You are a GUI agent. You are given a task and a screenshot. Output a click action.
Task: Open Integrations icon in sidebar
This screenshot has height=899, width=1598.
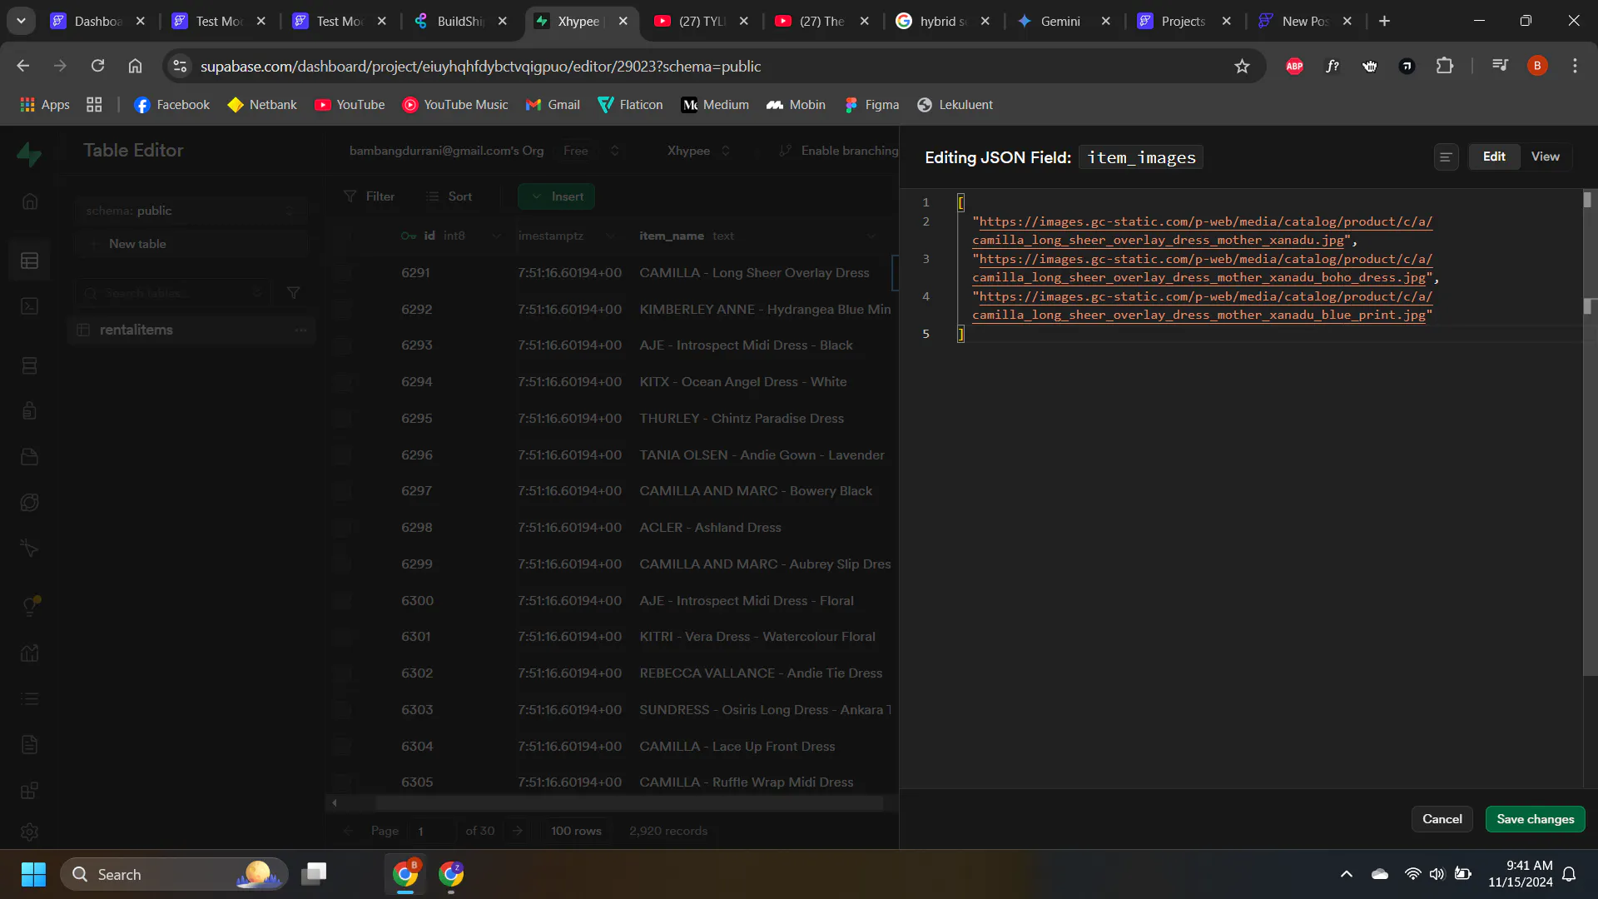tap(29, 791)
